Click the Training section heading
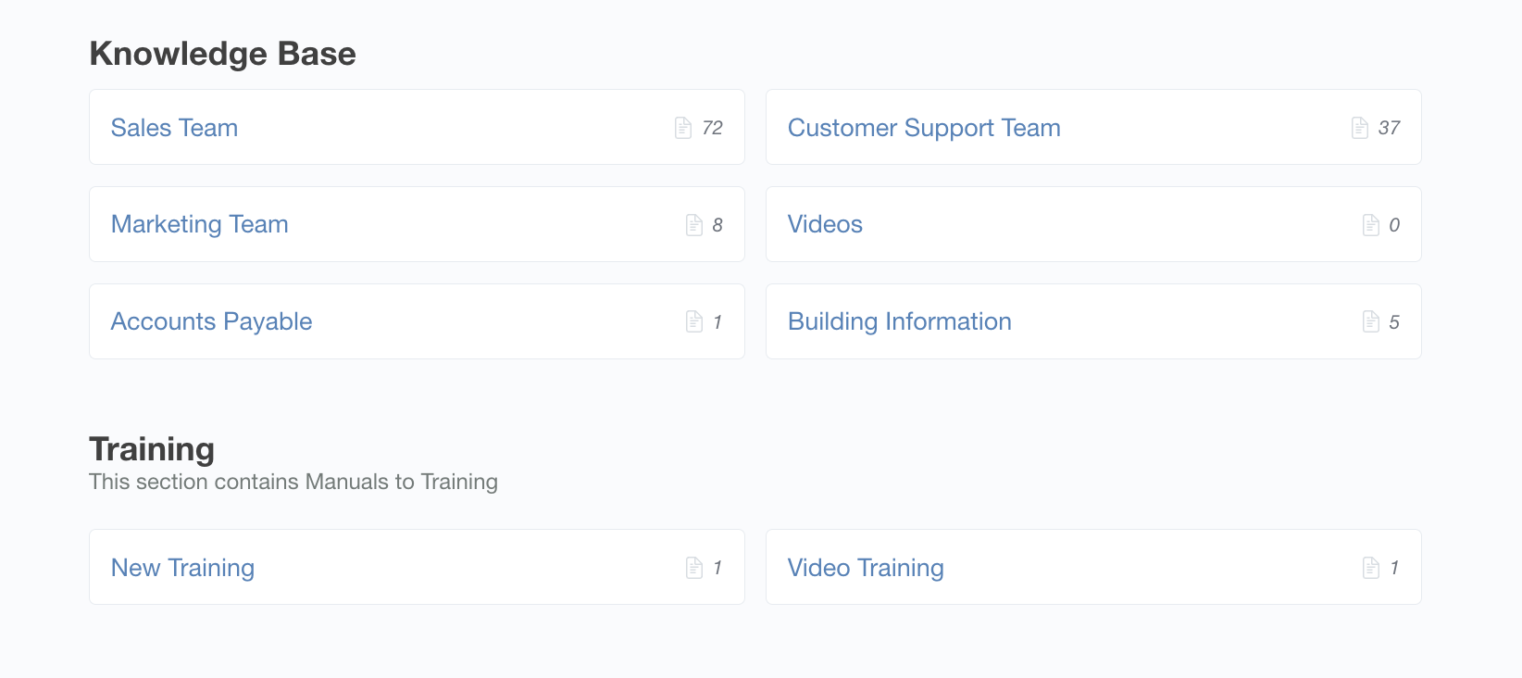The width and height of the screenshot is (1522, 678). (x=152, y=449)
